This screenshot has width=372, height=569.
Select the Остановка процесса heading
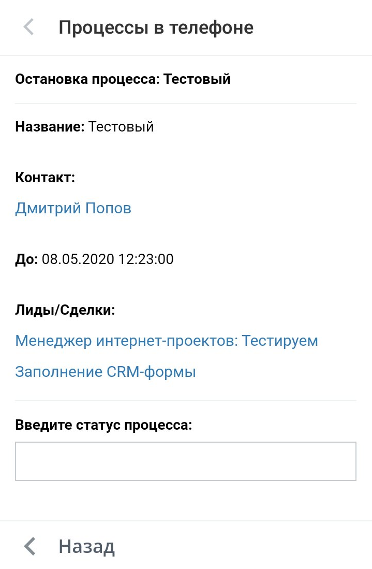tap(88, 79)
